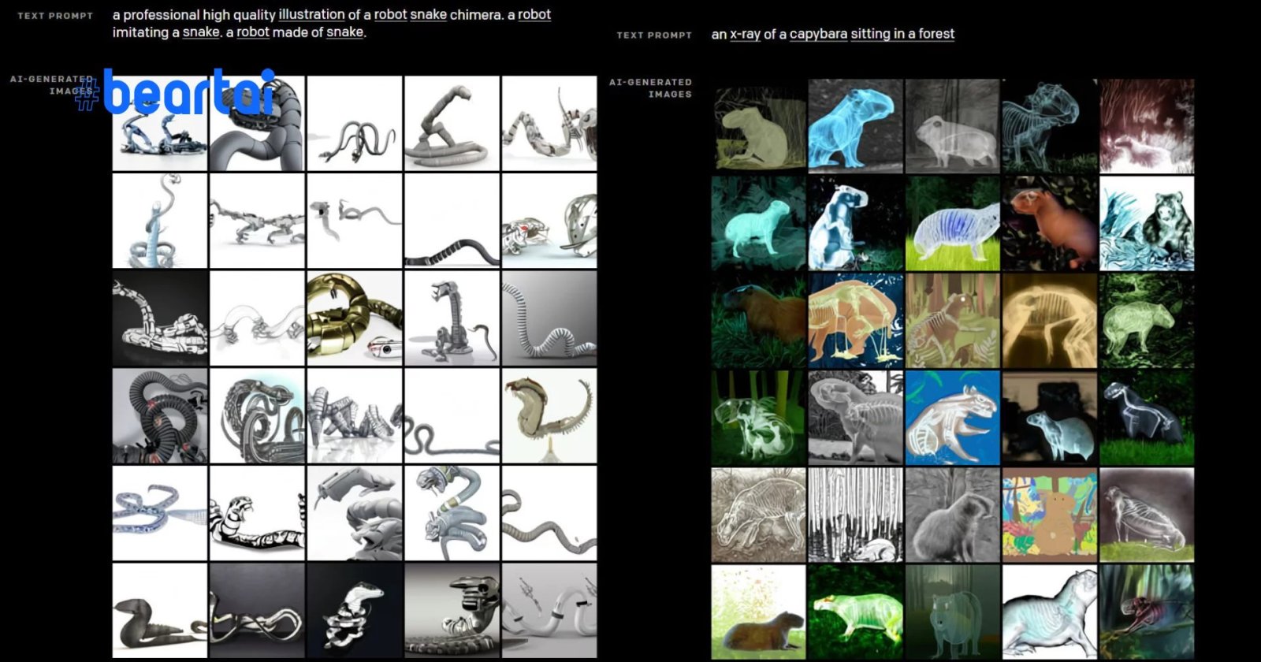Viewport: 1261px width, 662px height.
Task: Open the black-and-white striped tree trunks image
Action: tap(855, 515)
